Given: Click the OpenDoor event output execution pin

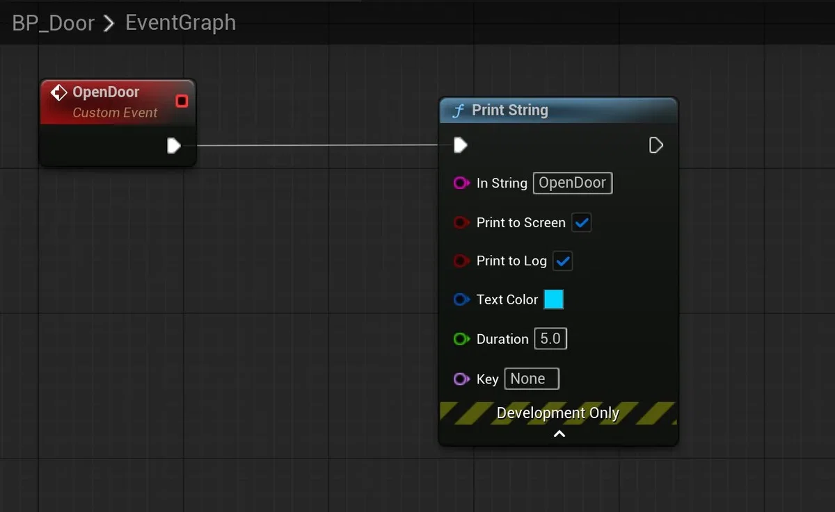Looking at the screenshot, I should click(174, 145).
